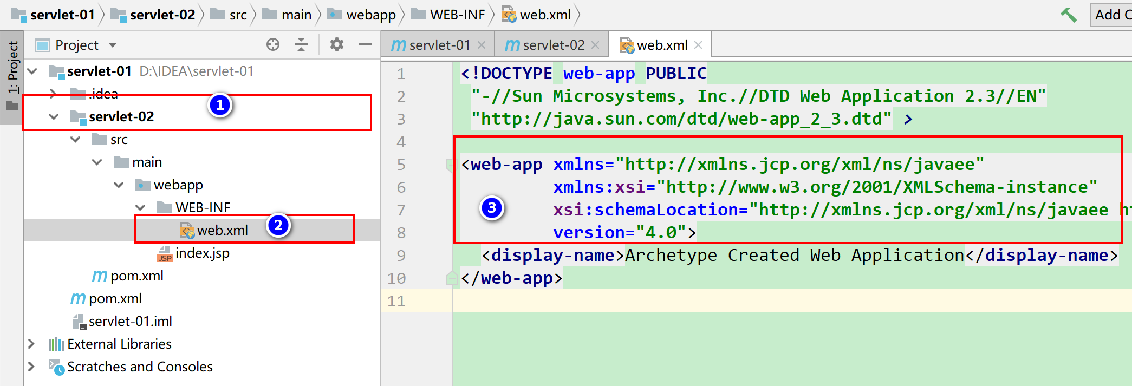Select the main folder in tree

pyautogui.click(x=147, y=162)
